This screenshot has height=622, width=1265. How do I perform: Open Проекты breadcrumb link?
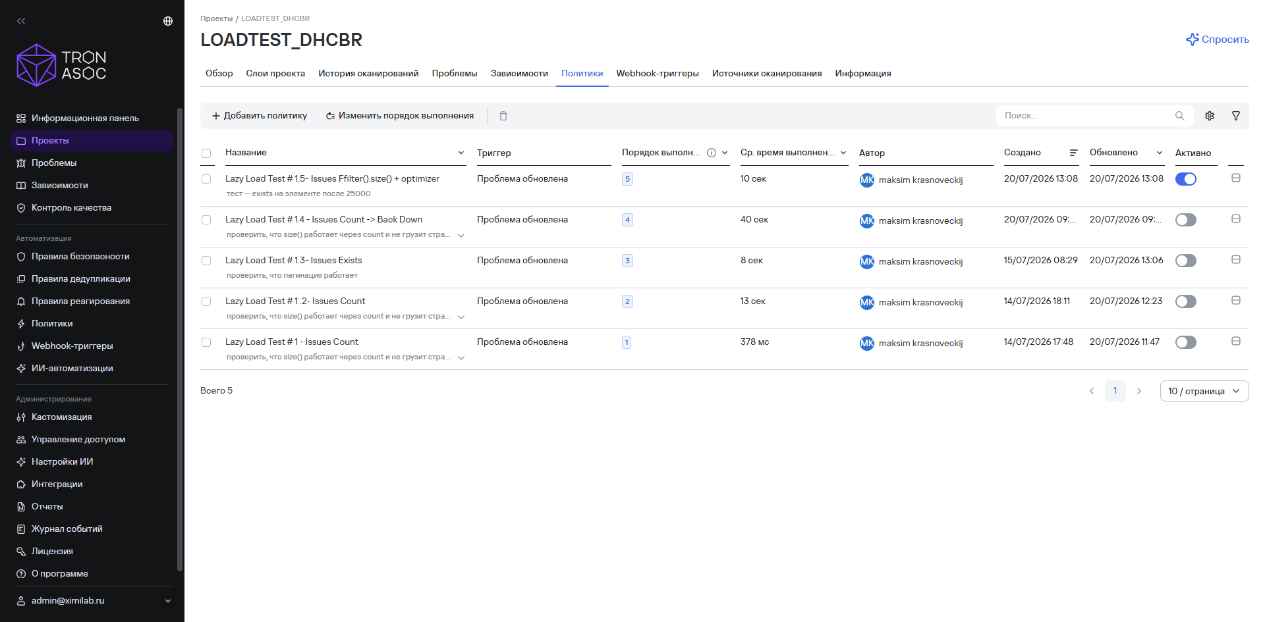(217, 18)
